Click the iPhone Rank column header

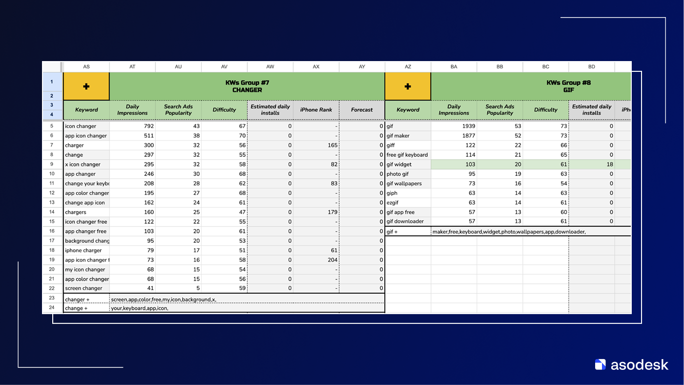316,110
